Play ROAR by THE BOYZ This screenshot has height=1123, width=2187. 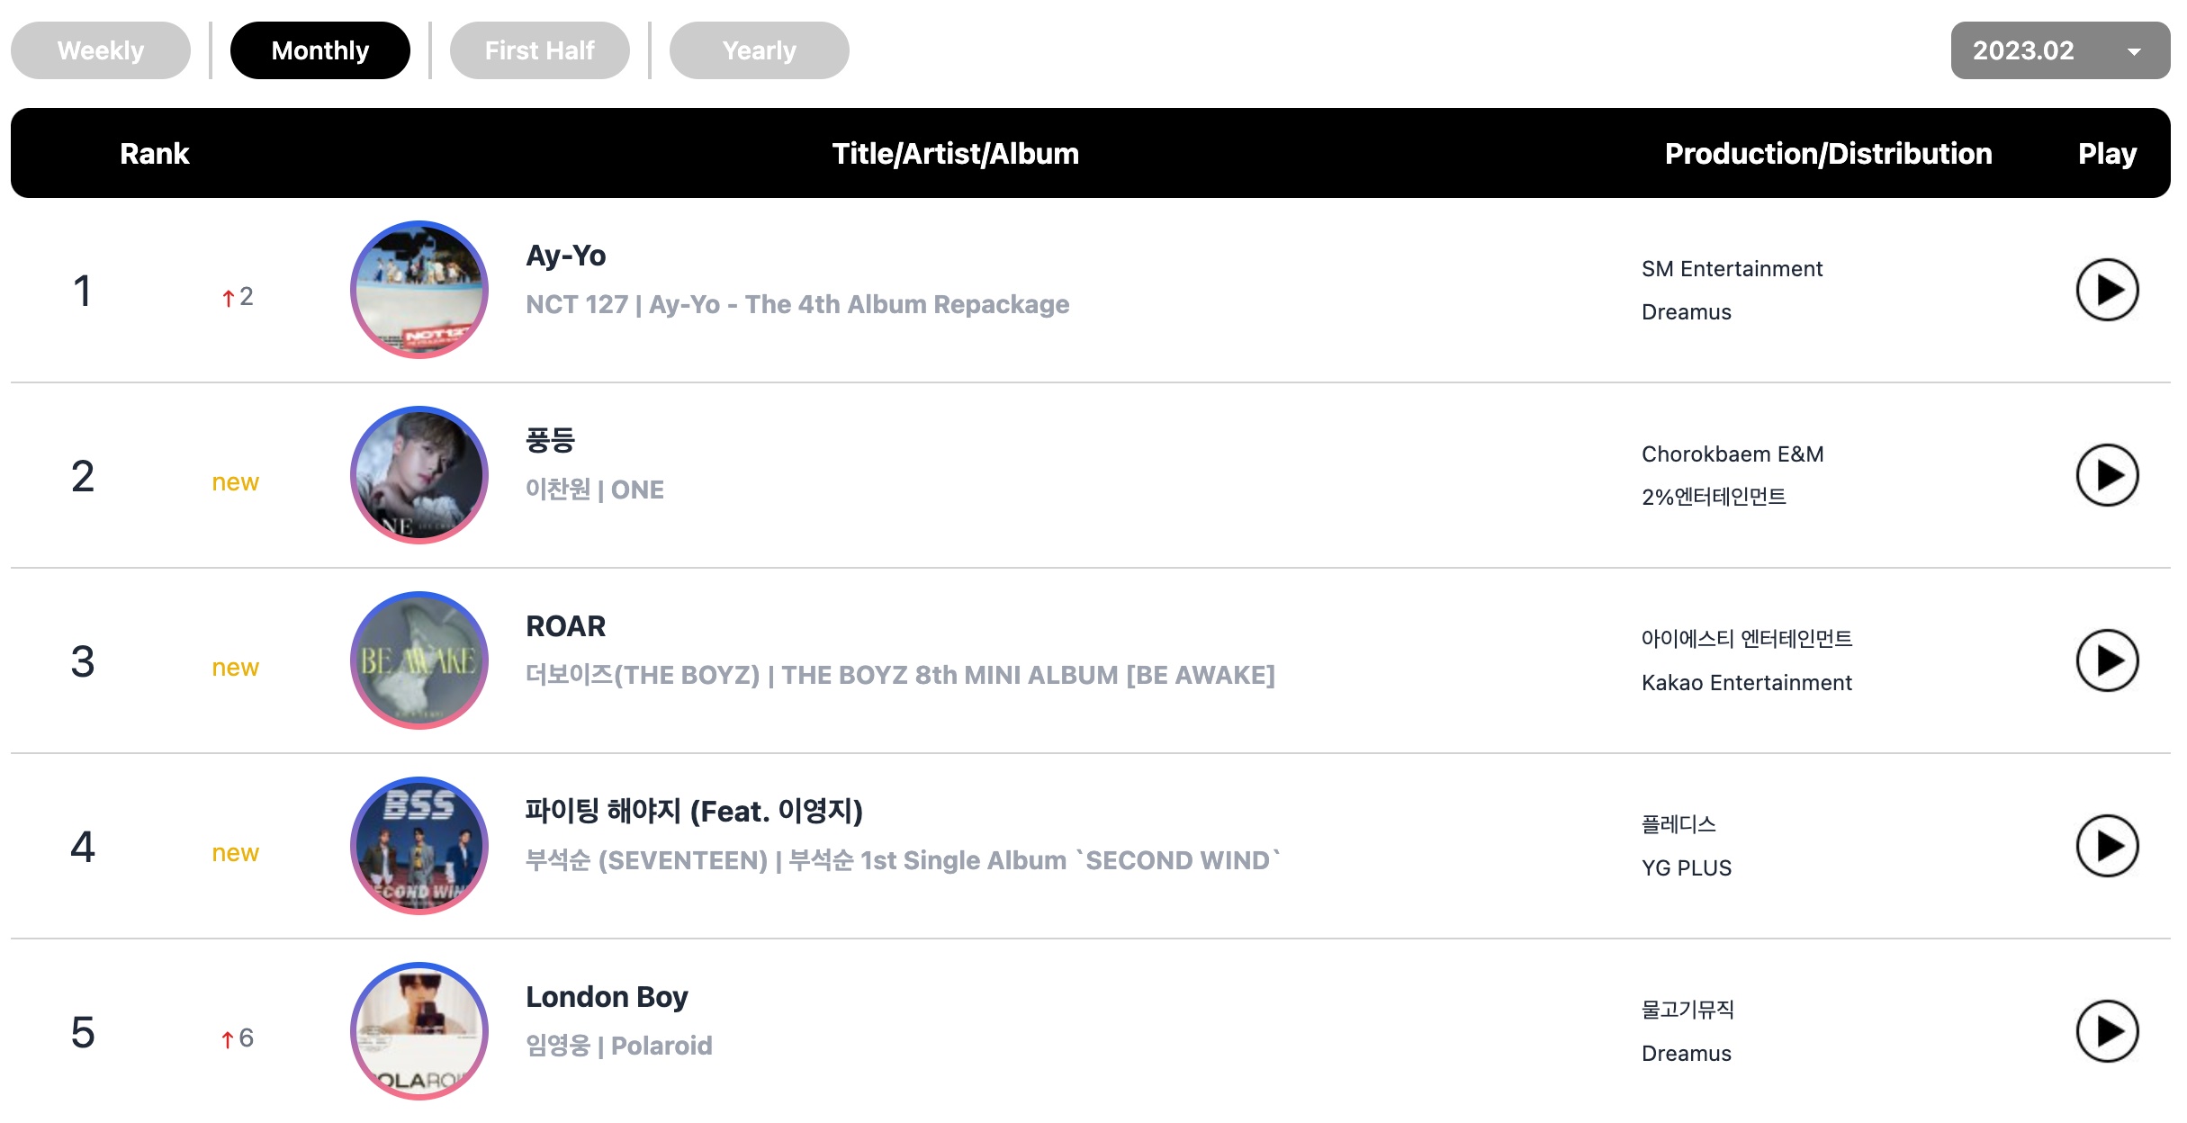(2107, 660)
